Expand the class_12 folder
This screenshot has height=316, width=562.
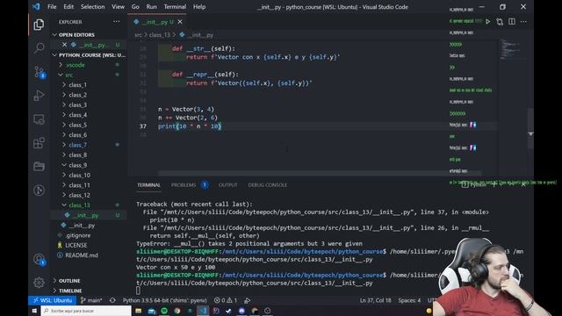(x=88, y=195)
